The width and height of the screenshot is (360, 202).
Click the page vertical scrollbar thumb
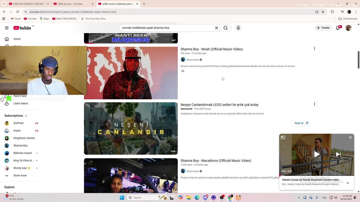point(358,60)
